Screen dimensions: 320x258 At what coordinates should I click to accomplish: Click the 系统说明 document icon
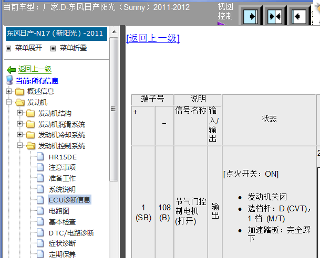tap(40, 189)
